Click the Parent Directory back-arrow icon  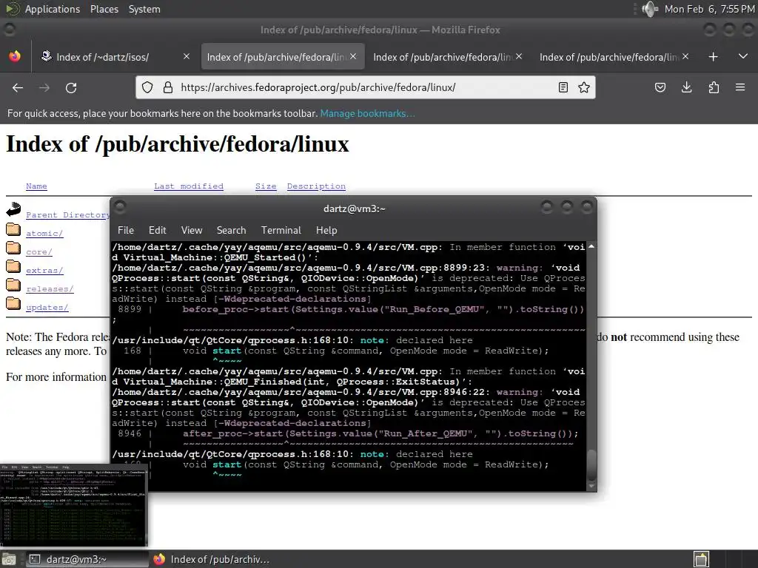pos(13,209)
